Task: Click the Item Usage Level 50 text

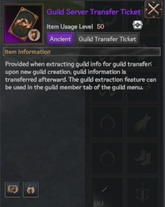Action: coord(75,27)
